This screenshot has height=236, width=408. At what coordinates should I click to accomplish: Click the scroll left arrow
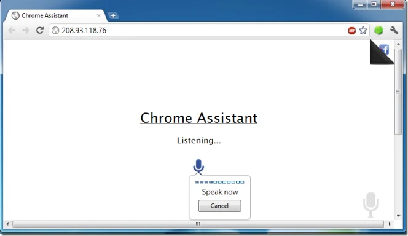7,224
